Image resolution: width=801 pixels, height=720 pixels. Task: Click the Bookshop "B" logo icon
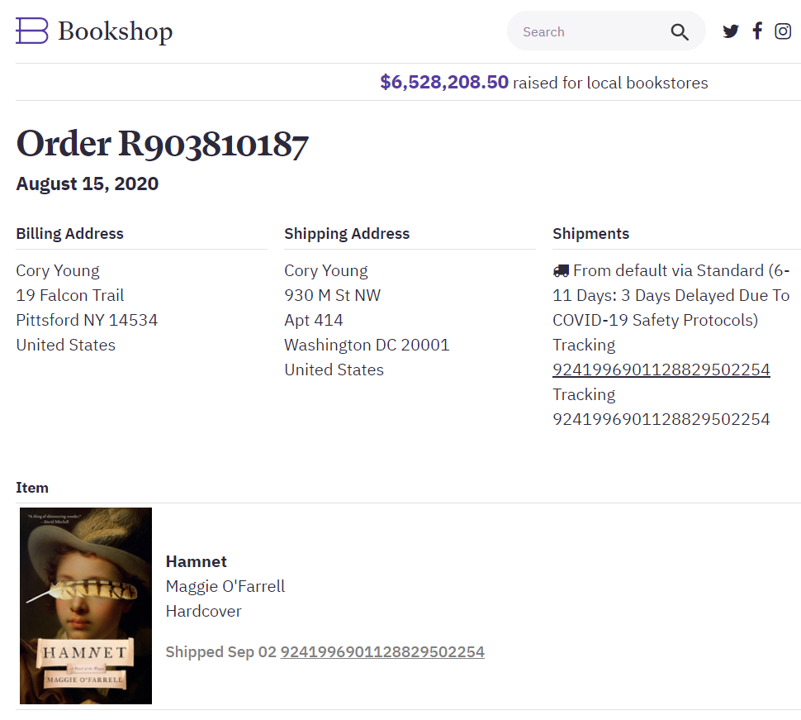pyautogui.click(x=32, y=31)
